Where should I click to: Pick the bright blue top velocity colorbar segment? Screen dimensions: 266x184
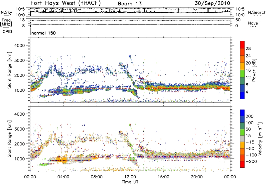242,113
